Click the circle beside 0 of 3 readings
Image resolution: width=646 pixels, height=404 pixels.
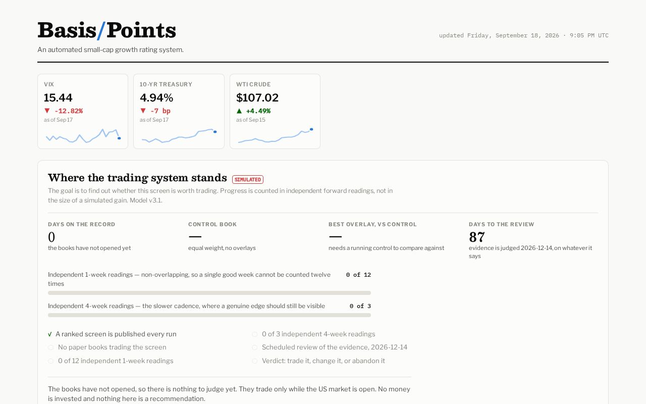point(255,334)
